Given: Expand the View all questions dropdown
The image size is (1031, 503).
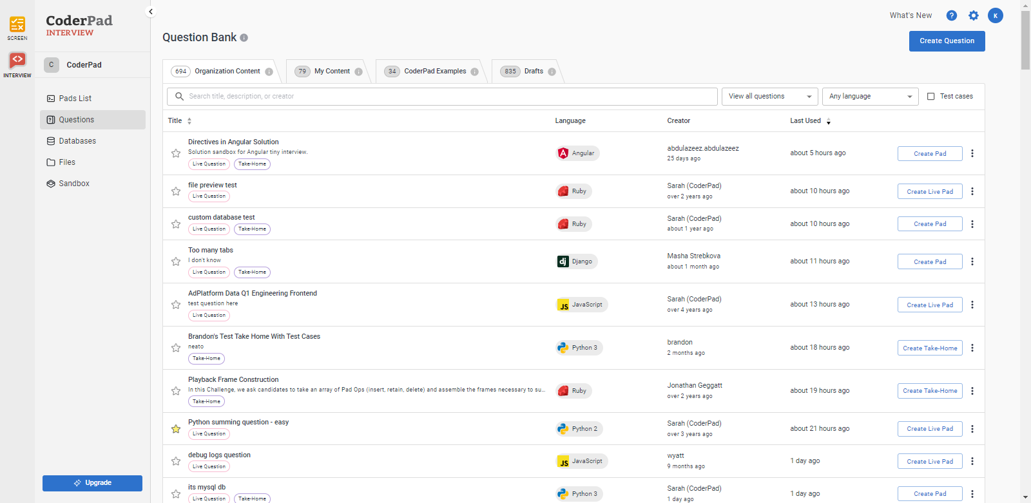Looking at the screenshot, I should [x=769, y=97].
